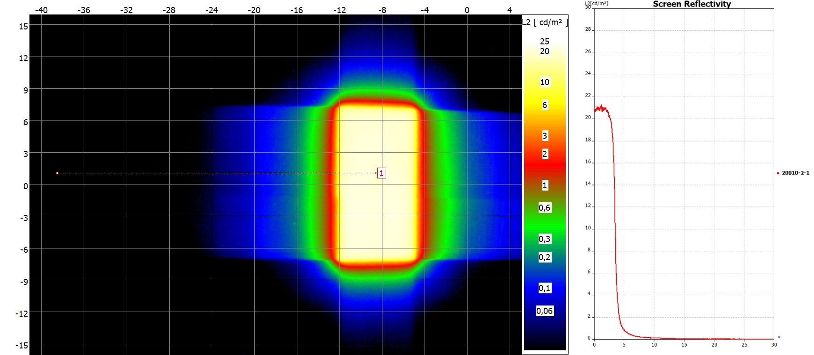The width and height of the screenshot is (814, 355).
Task: Select the 28 tick on the reflectivity chart y-axis
Action: (588, 29)
